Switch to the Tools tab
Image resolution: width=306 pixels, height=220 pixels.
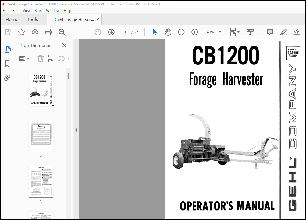(33, 19)
